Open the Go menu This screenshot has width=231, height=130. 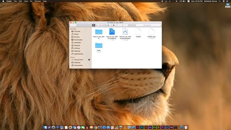pos(31,1)
